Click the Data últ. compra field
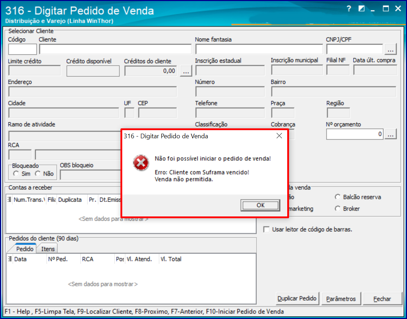The width and height of the screenshot is (407, 319). coord(375,70)
